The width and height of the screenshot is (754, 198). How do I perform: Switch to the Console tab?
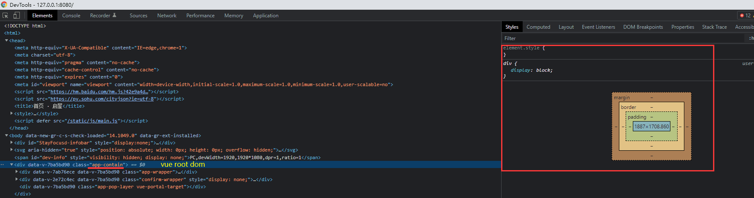coord(71,16)
